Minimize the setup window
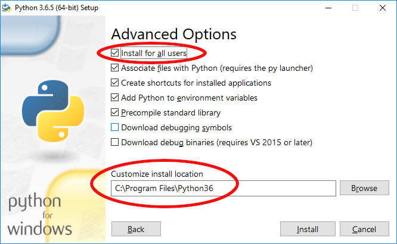This screenshot has width=397, height=244. click(x=328, y=8)
